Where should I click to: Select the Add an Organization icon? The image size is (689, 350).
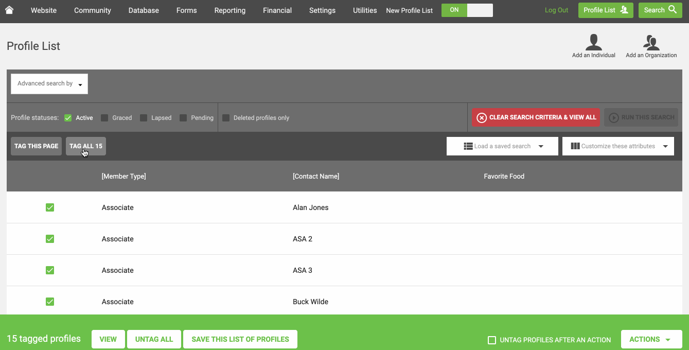point(650,41)
